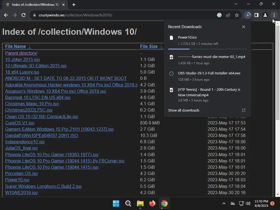Download Super Windows Longhorn-C Build 2.iso
This screenshot has width=280, height=210.
pos(43,186)
